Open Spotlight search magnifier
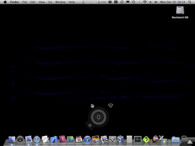 [x=190, y=2]
